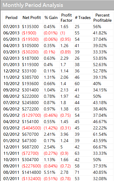
Task: Select net profit $1414800 for 08/2011
Action: 31,172
